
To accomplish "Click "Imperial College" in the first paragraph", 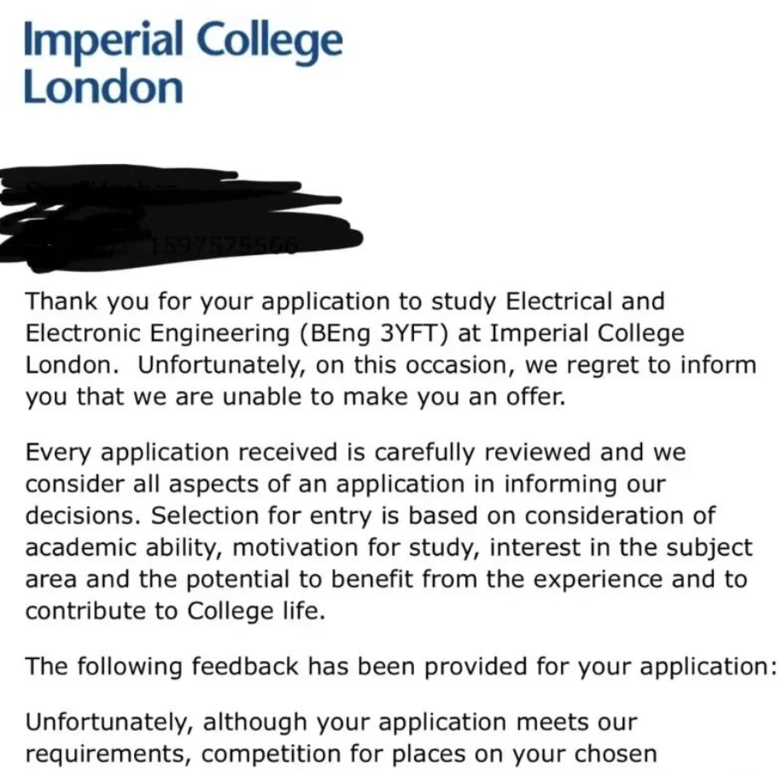I will pyautogui.click(x=587, y=334).
